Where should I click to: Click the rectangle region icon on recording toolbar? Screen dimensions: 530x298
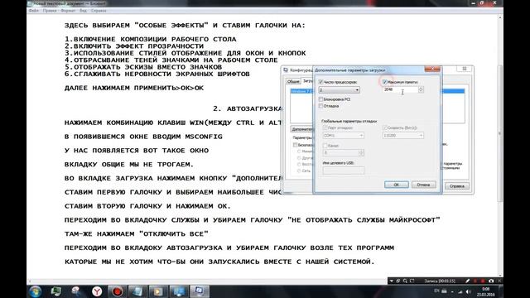(412, 281)
